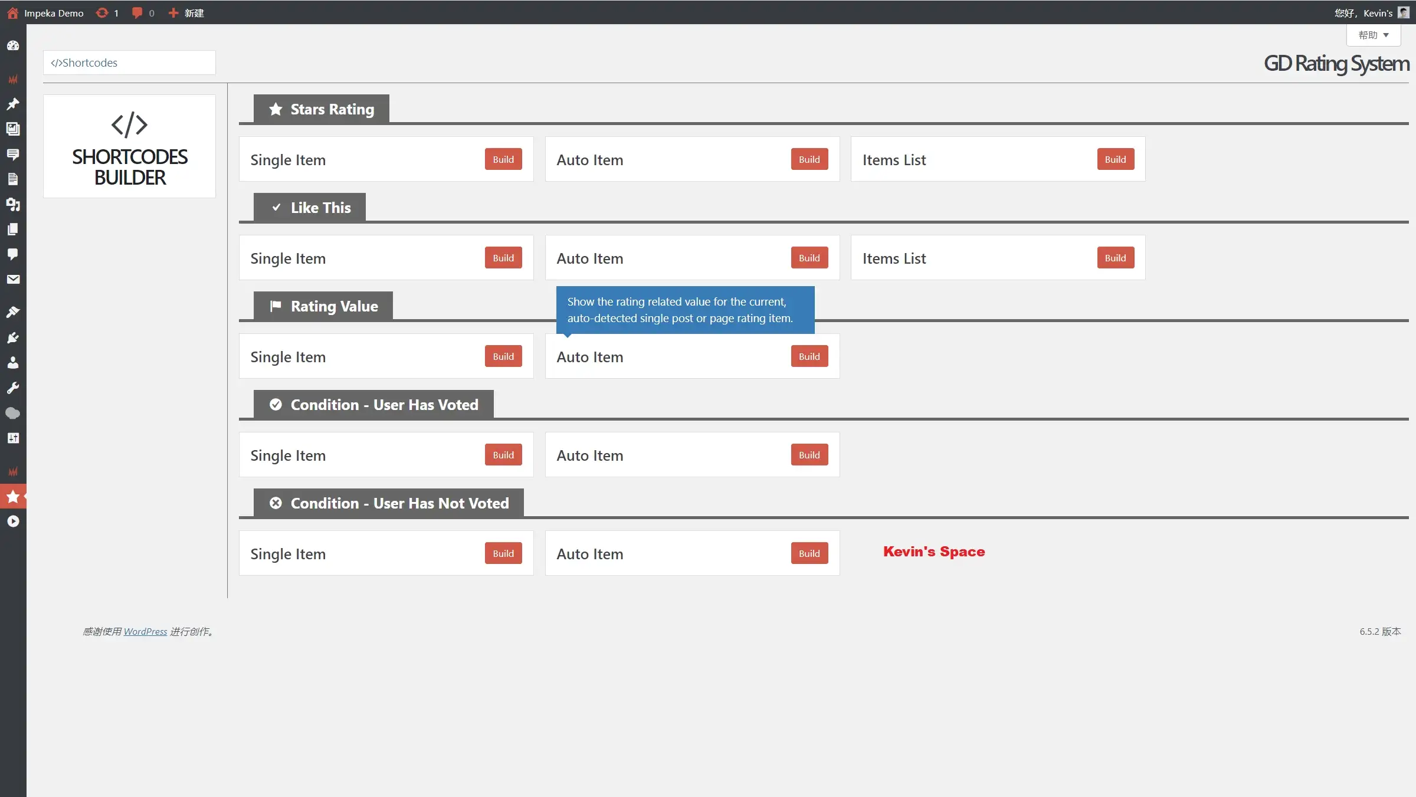Open the Tools wrench sidebar icon

pos(13,388)
